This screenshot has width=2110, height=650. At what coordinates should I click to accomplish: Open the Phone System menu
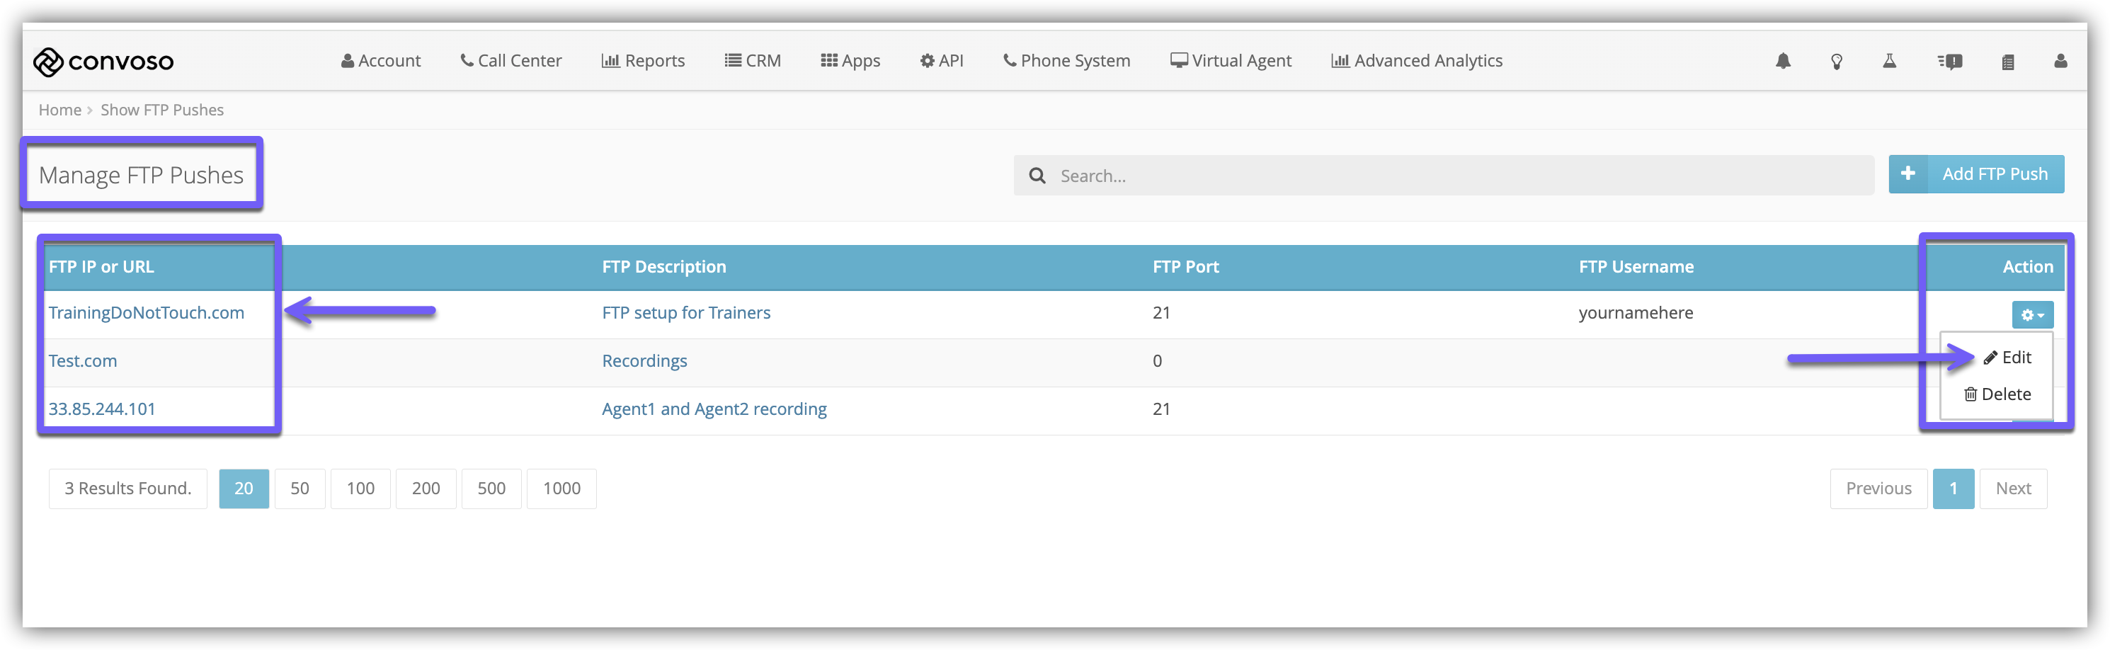[x=1066, y=62]
